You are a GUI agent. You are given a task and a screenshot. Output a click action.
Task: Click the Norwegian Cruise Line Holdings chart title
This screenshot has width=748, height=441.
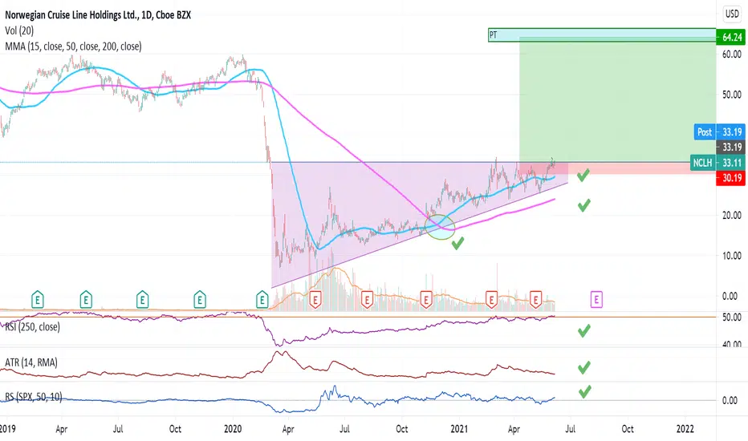click(98, 14)
